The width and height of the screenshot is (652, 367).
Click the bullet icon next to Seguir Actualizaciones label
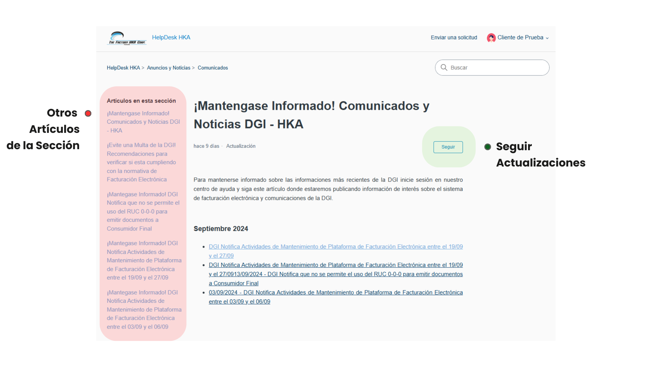pyautogui.click(x=488, y=147)
